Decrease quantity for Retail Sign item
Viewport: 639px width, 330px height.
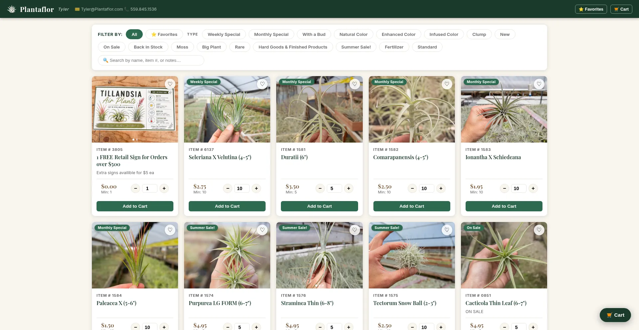(x=135, y=188)
